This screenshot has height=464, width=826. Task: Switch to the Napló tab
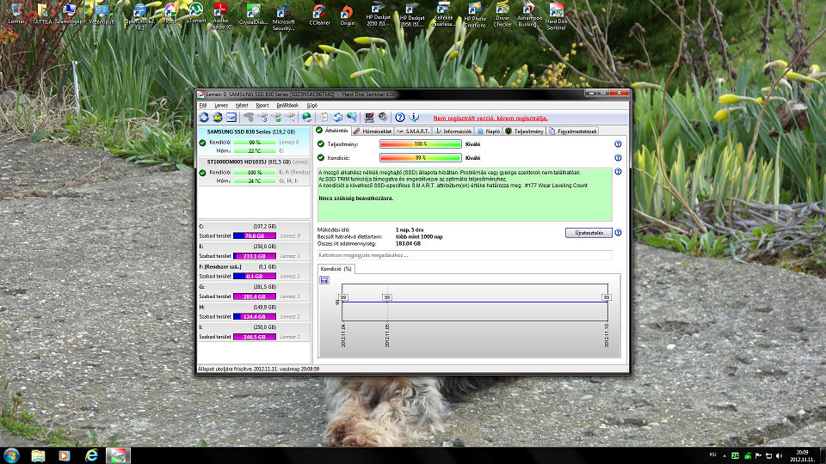click(x=489, y=131)
